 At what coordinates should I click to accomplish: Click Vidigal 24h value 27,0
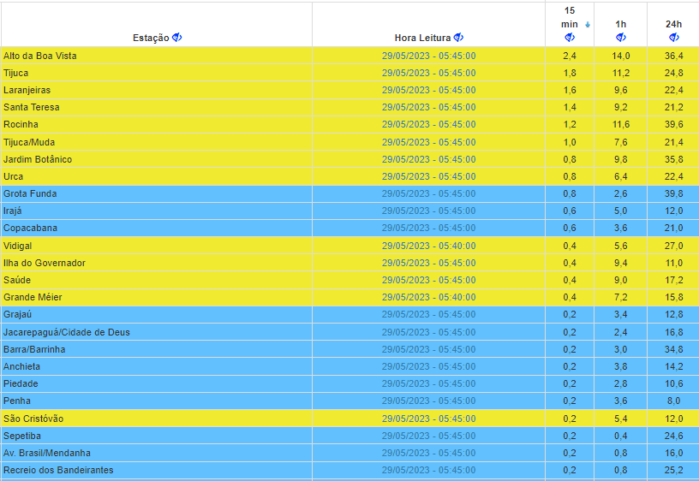click(x=674, y=246)
